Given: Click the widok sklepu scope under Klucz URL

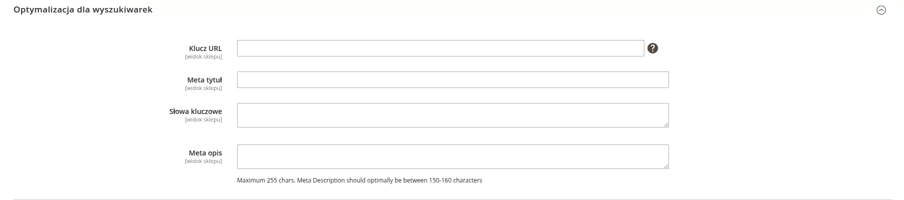Looking at the screenshot, I should [203, 57].
